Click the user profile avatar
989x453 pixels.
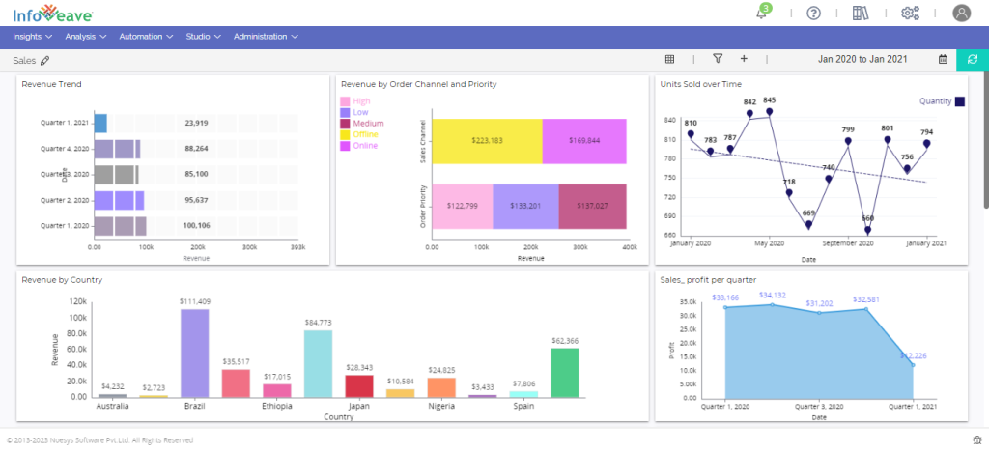click(x=961, y=13)
